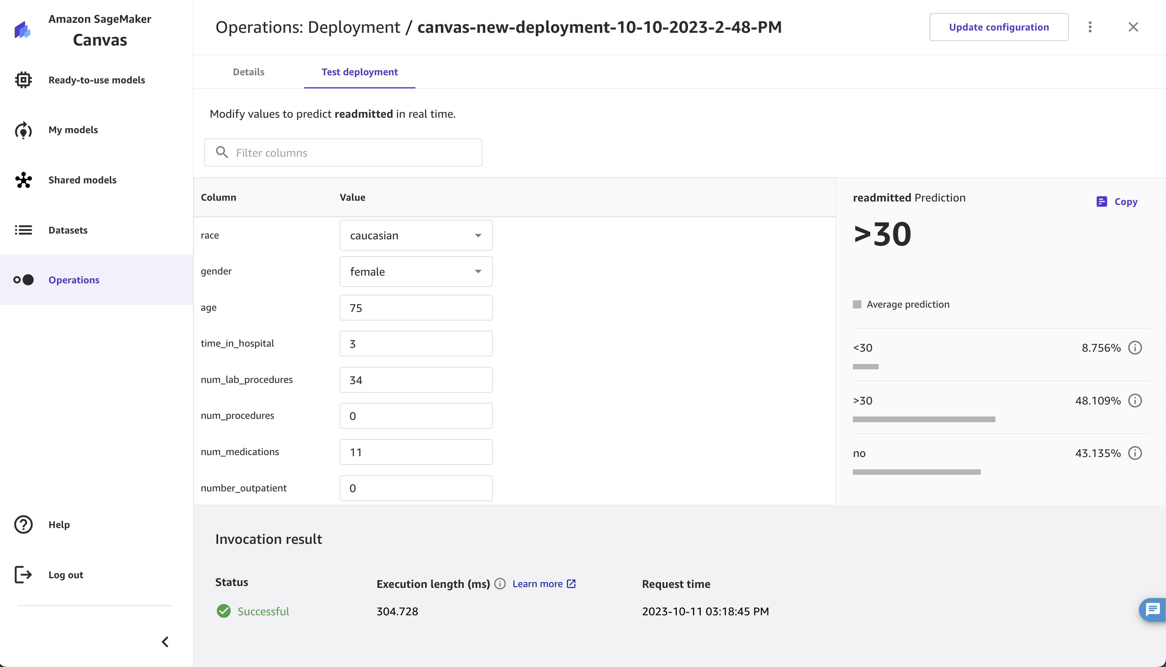Navigate to Datasets section
The height and width of the screenshot is (667, 1166).
[67, 230]
